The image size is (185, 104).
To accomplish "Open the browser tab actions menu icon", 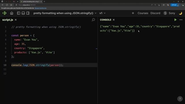I will (x=2, y=1).
